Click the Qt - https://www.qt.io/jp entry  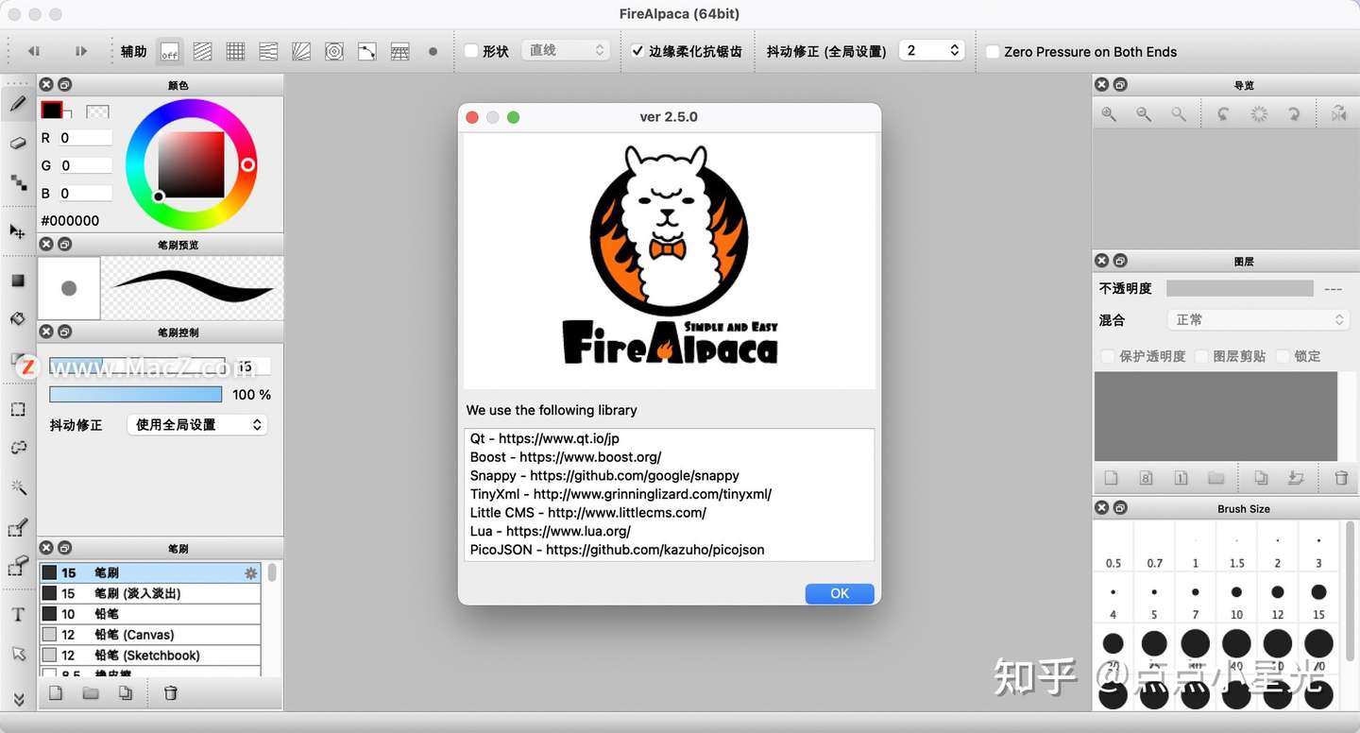point(545,438)
